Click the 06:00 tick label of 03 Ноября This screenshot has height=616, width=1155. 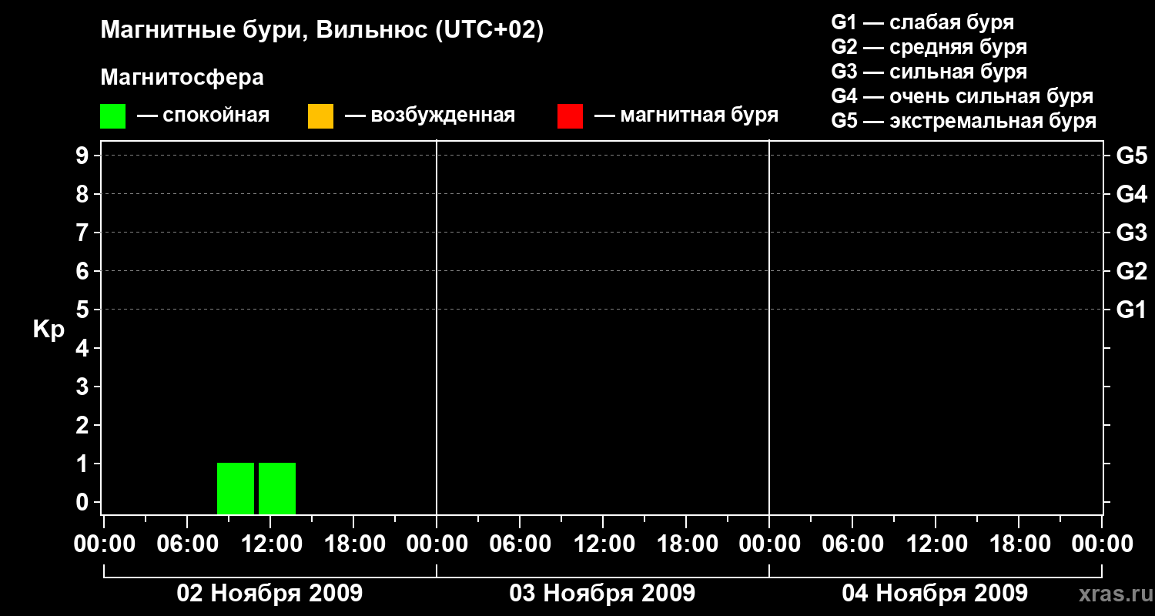(520, 544)
